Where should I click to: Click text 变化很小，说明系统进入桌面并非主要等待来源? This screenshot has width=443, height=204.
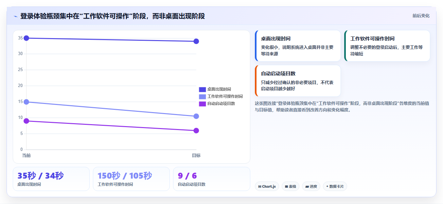pos(297,51)
